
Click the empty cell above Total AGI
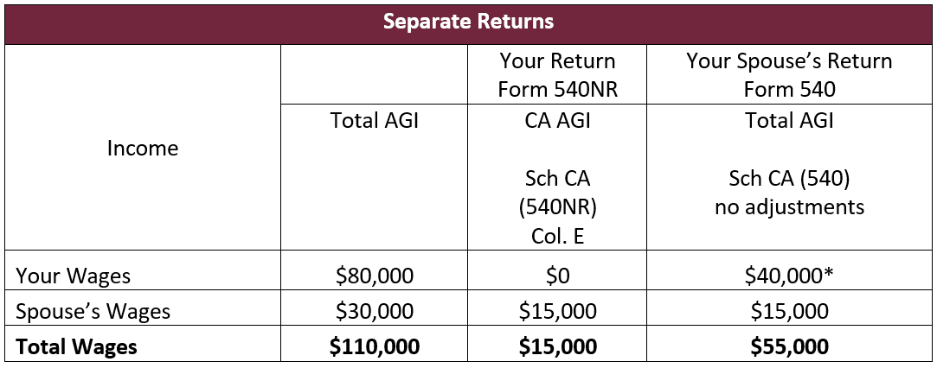(374, 74)
